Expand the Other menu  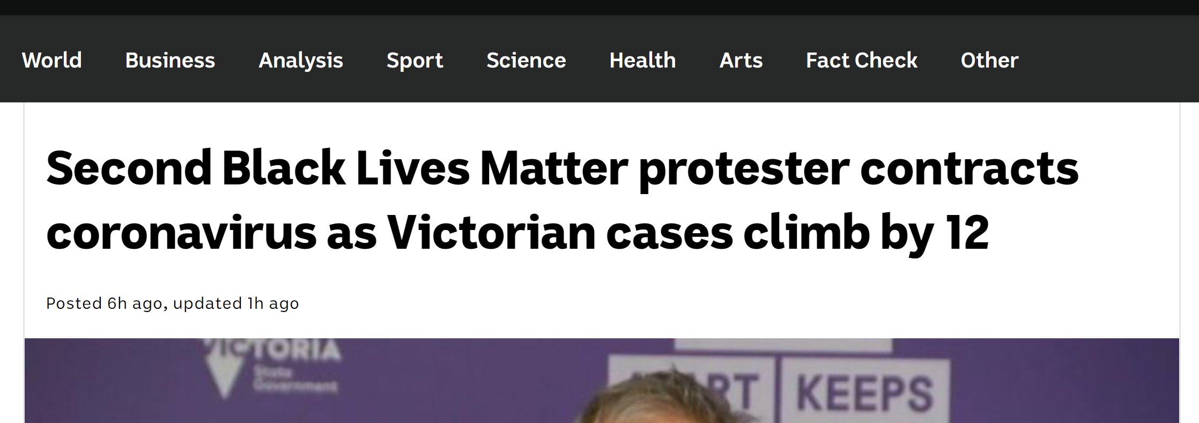coord(989,61)
